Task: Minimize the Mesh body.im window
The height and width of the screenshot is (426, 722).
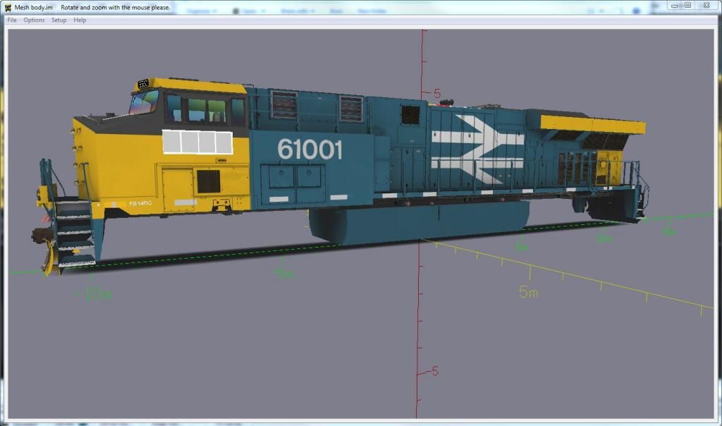Action: tap(675, 6)
